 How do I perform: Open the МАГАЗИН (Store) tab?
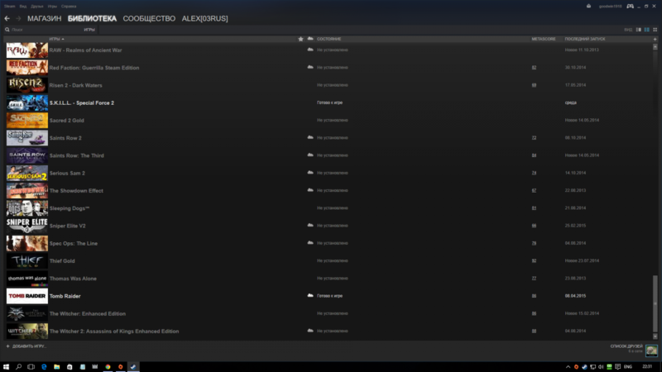[45, 18]
